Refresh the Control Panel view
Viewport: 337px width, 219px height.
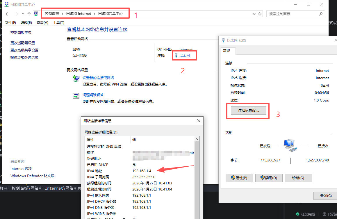[260, 14]
